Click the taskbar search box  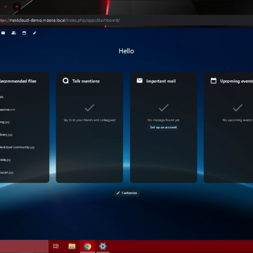point(24,246)
